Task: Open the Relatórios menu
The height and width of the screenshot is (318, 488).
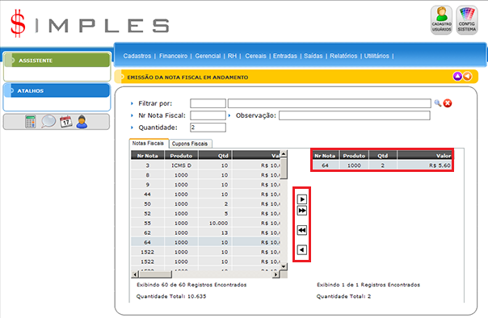Action: pyautogui.click(x=343, y=56)
